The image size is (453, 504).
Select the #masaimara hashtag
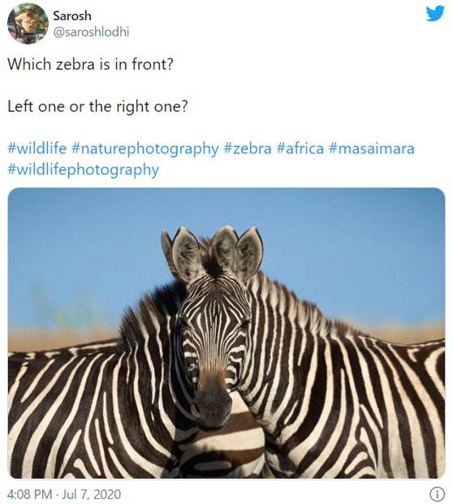click(x=372, y=149)
